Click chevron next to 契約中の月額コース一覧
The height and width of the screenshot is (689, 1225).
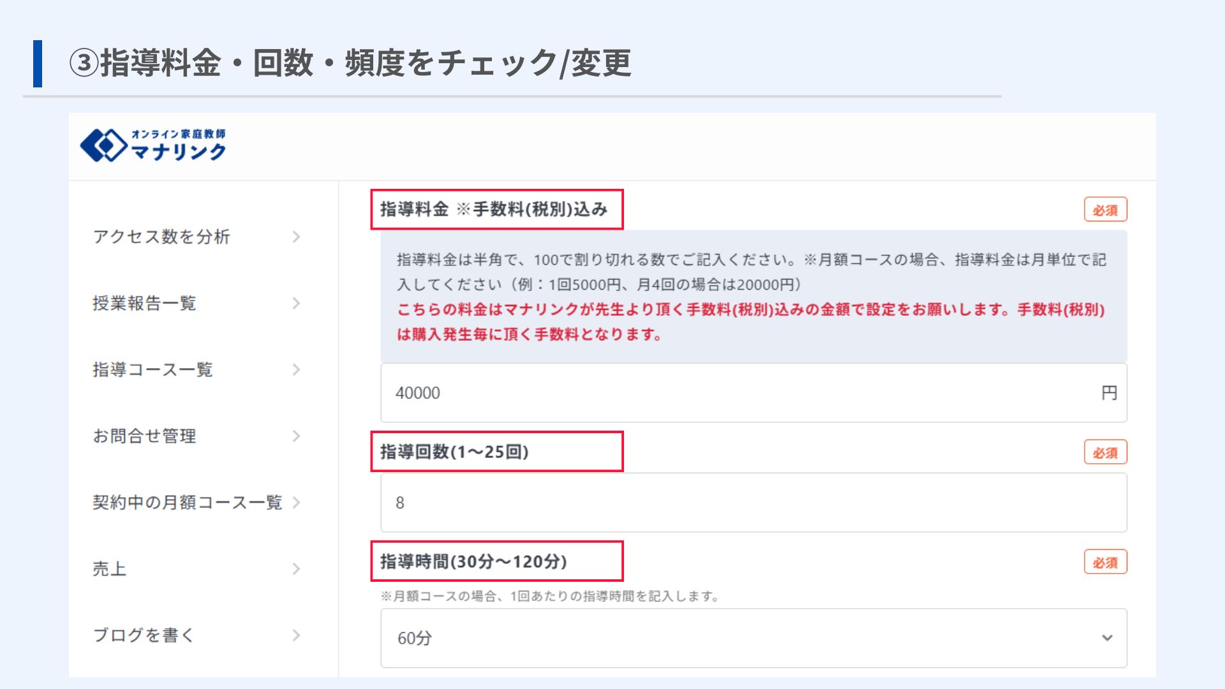tap(296, 502)
